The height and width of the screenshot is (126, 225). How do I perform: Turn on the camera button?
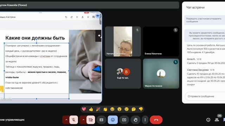point(91,120)
